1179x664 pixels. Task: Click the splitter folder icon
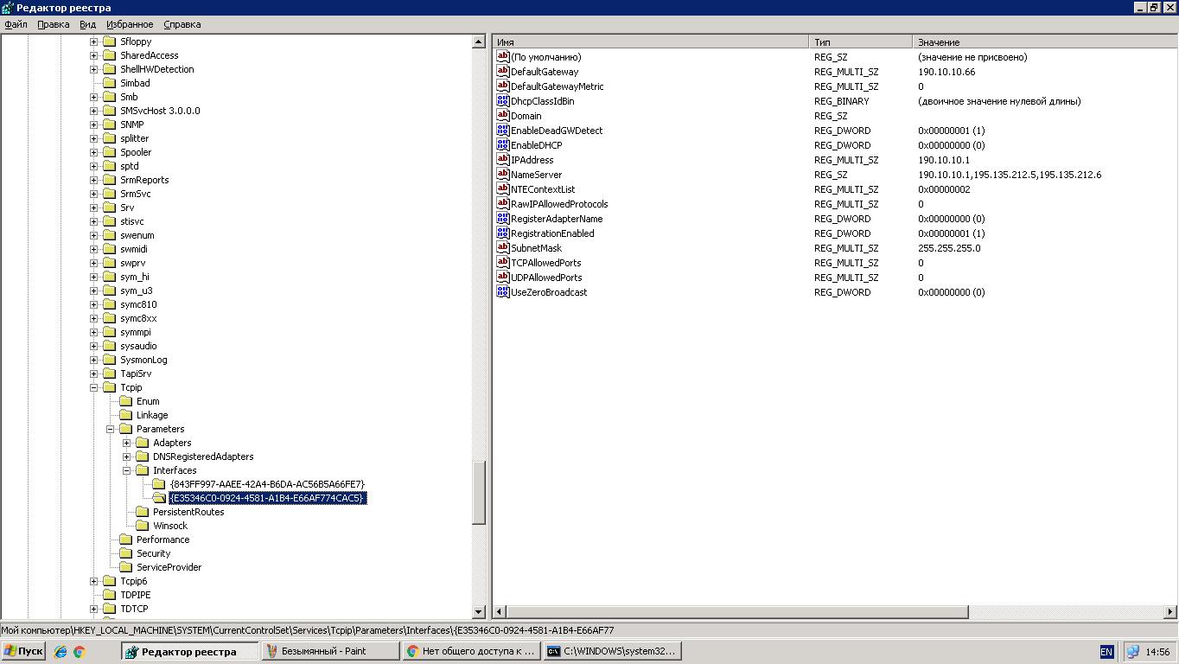110,138
